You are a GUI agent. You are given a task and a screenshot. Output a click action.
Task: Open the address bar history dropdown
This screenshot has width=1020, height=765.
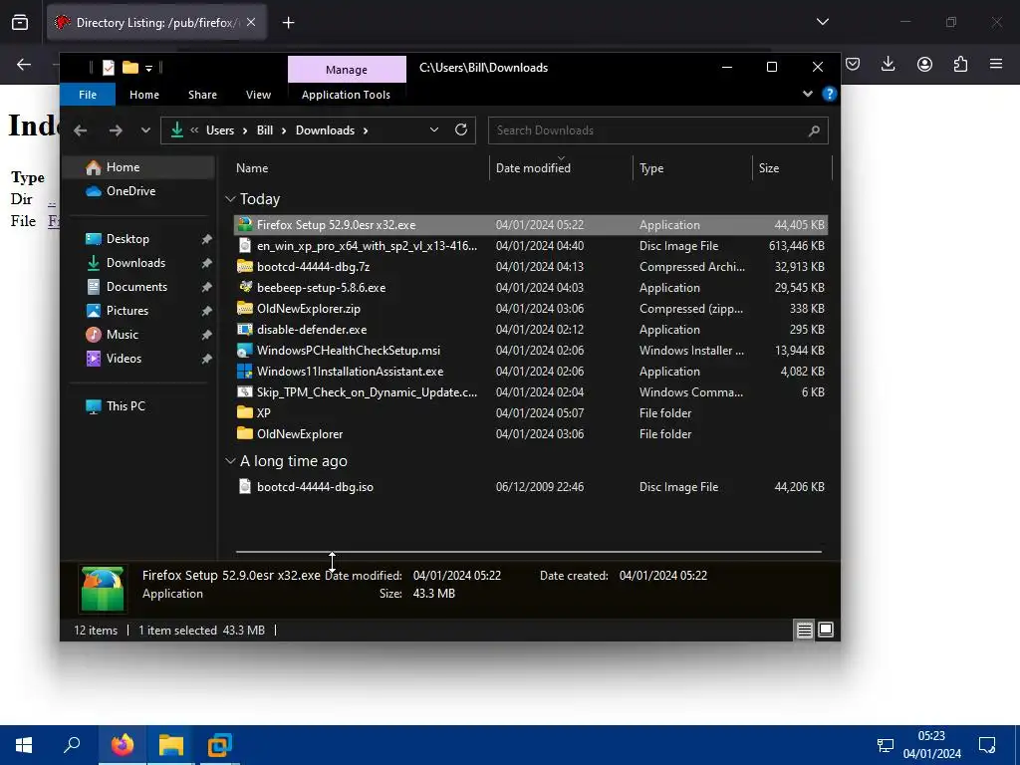tap(434, 130)
